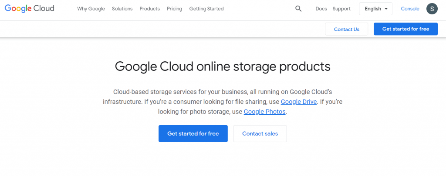Expand the English language dropdown
This screenshot has height=176, width=446.
tap(375, 9)
